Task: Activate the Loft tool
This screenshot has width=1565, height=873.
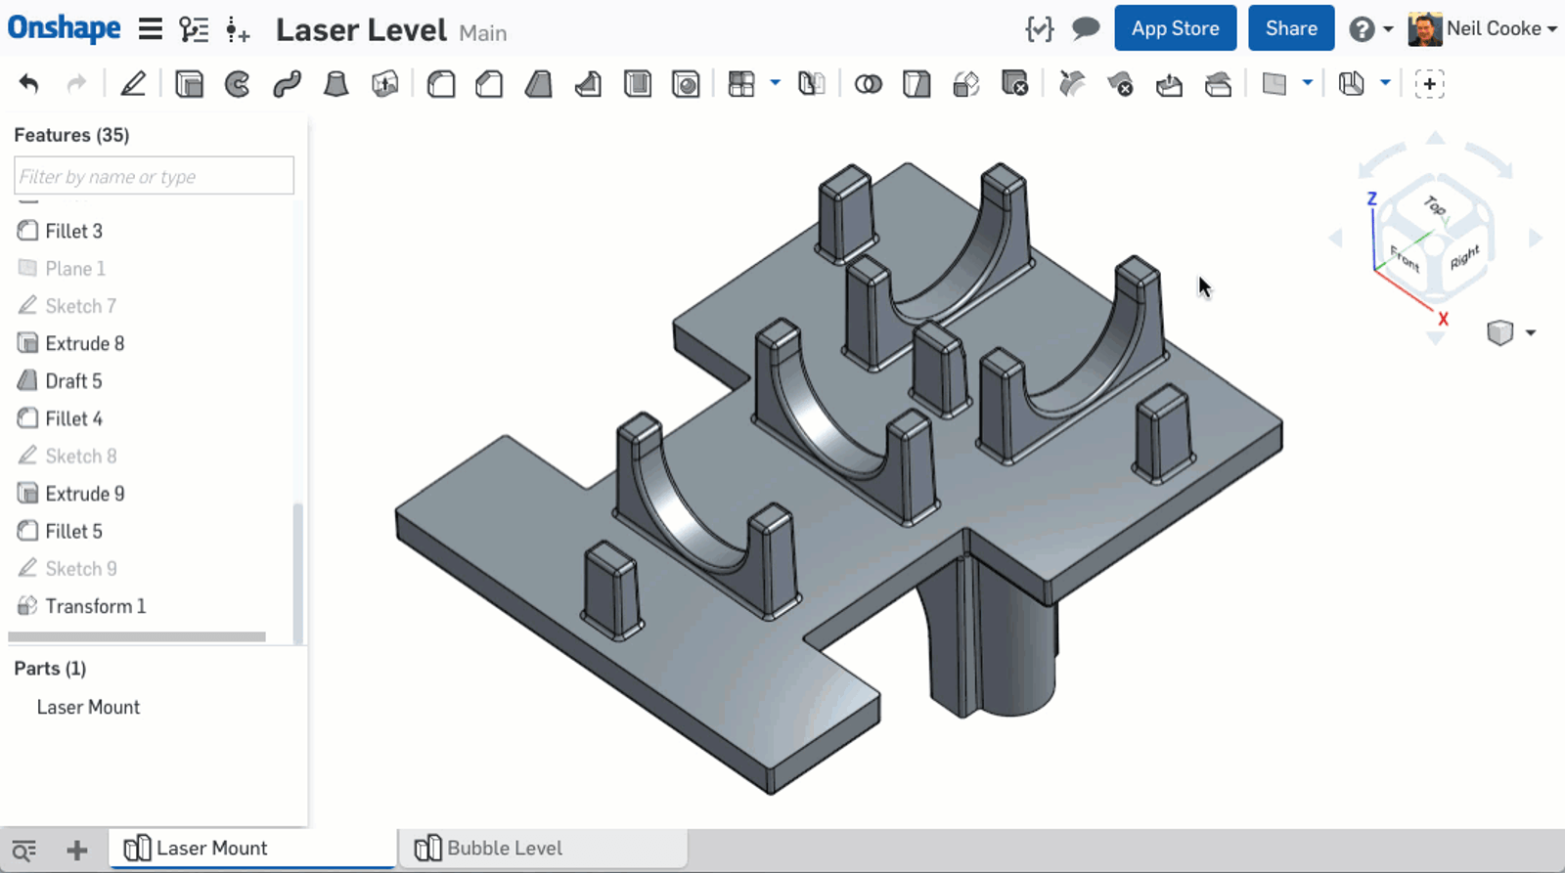Action: click(335, 84)
